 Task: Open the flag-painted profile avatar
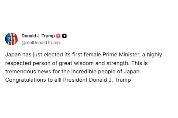pos(11,39)
